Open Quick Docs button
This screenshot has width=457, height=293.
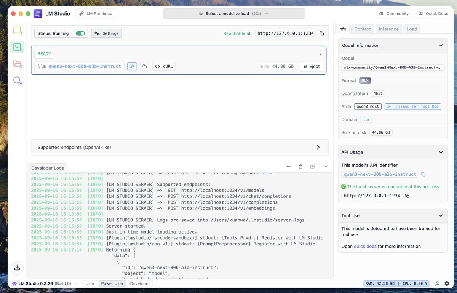coord(433,14)
